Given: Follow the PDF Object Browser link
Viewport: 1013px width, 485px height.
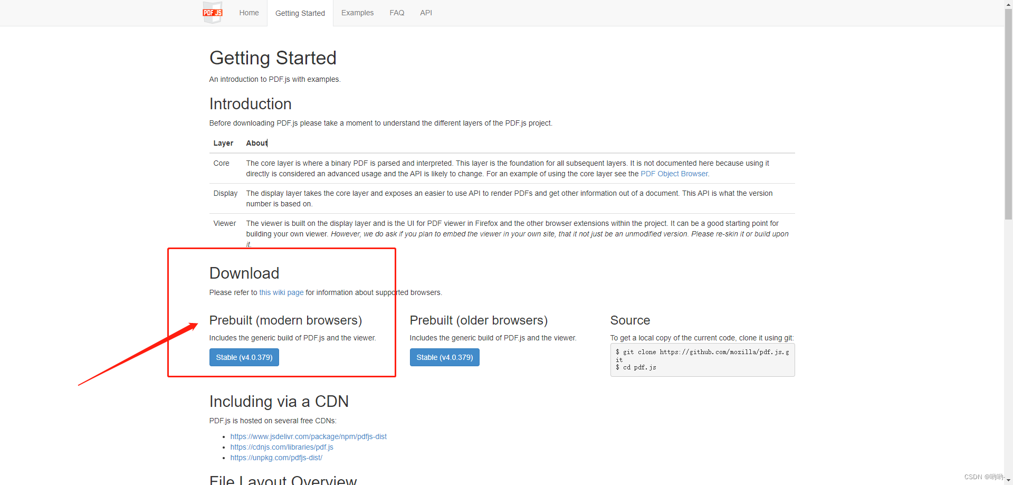Looking at the screenshot, I should (x=675, y=174).
